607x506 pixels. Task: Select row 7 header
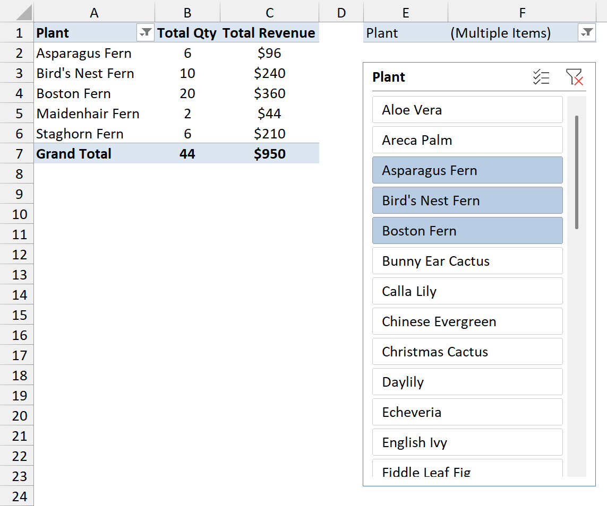[17, 153]
